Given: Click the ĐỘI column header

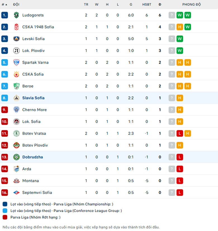Looking at the screenshot, I should click(x=16, y=4).
